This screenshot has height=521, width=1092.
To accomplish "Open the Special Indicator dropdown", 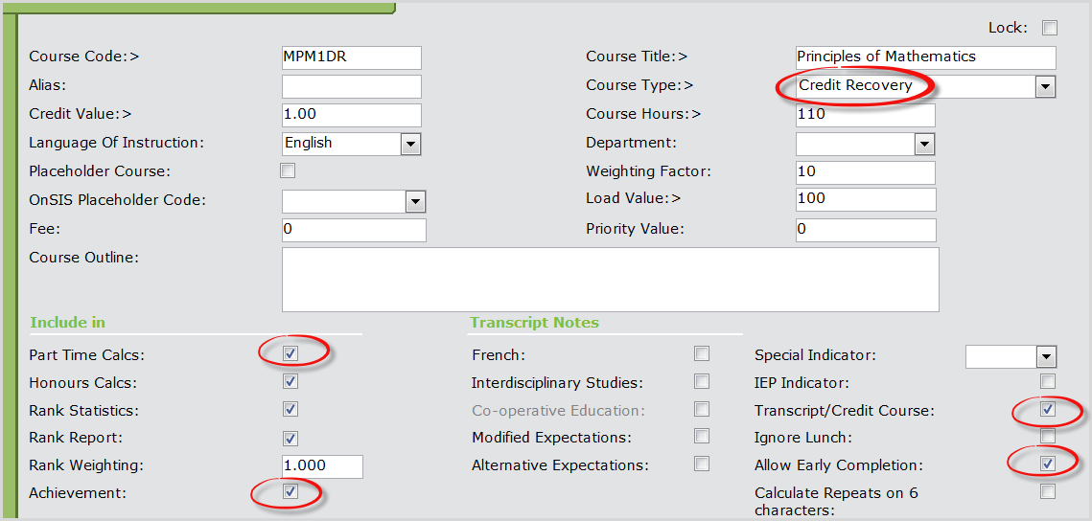I will click(1045, 356).
